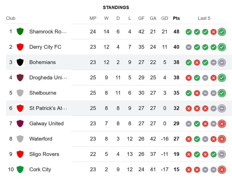
Task: Click the Last 5 column header
Action: (x=204, y=18)
